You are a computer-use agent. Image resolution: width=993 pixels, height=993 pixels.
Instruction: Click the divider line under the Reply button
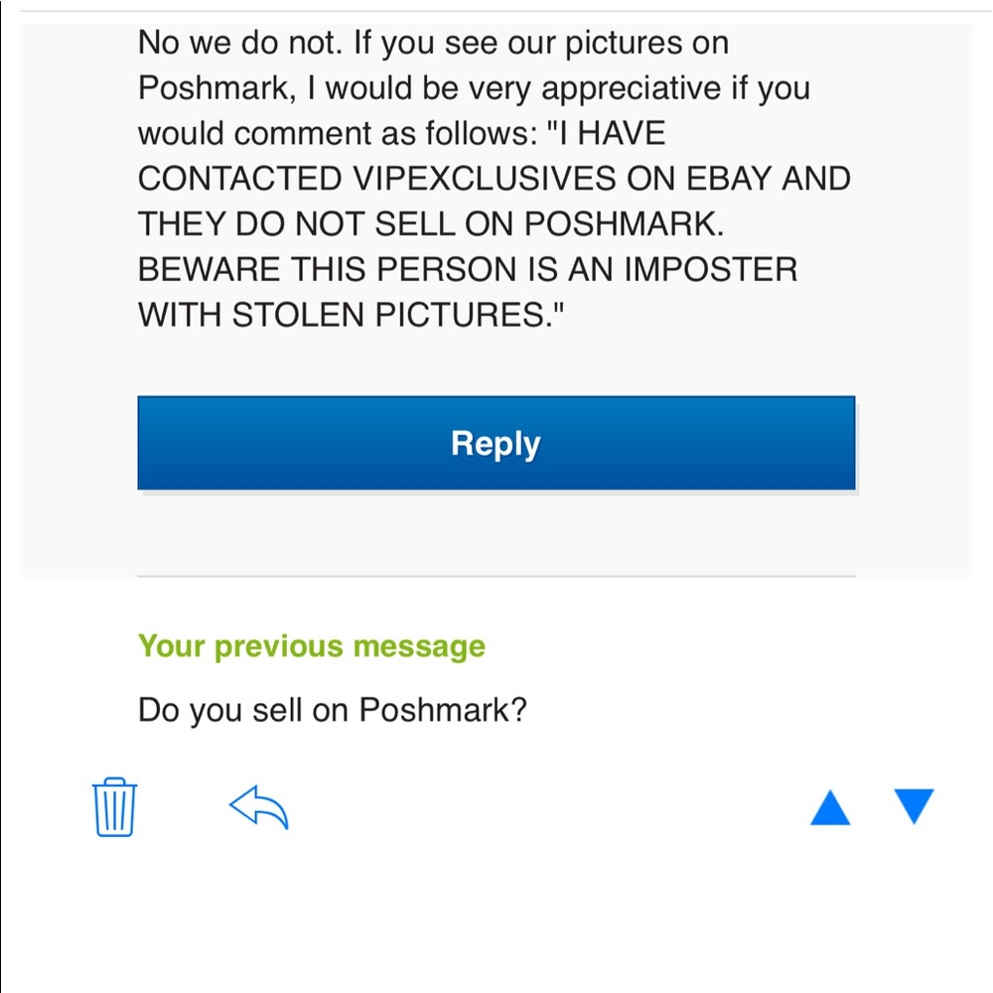496,579
